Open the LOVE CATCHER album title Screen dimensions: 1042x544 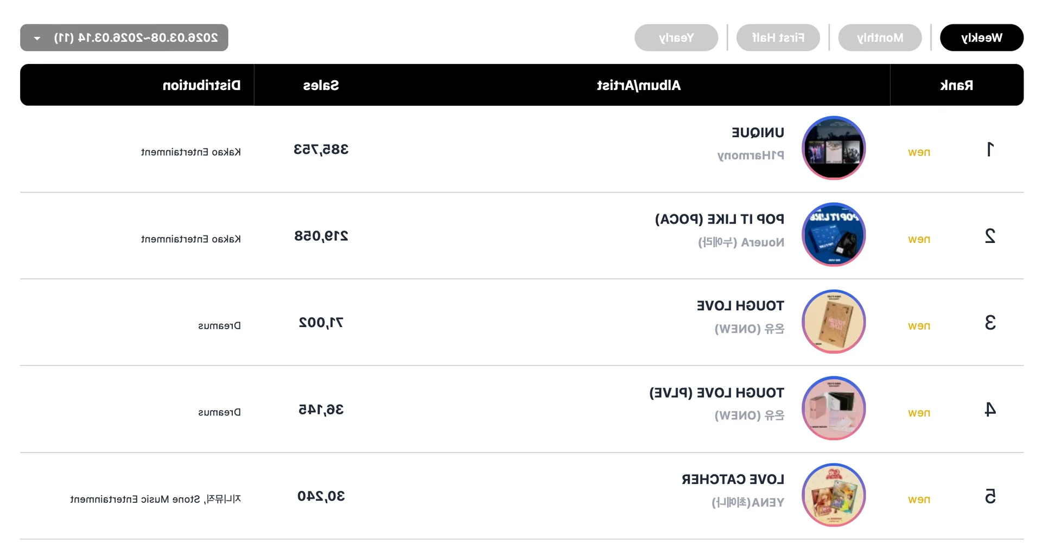pyautogui.click(x=733, y=479)
